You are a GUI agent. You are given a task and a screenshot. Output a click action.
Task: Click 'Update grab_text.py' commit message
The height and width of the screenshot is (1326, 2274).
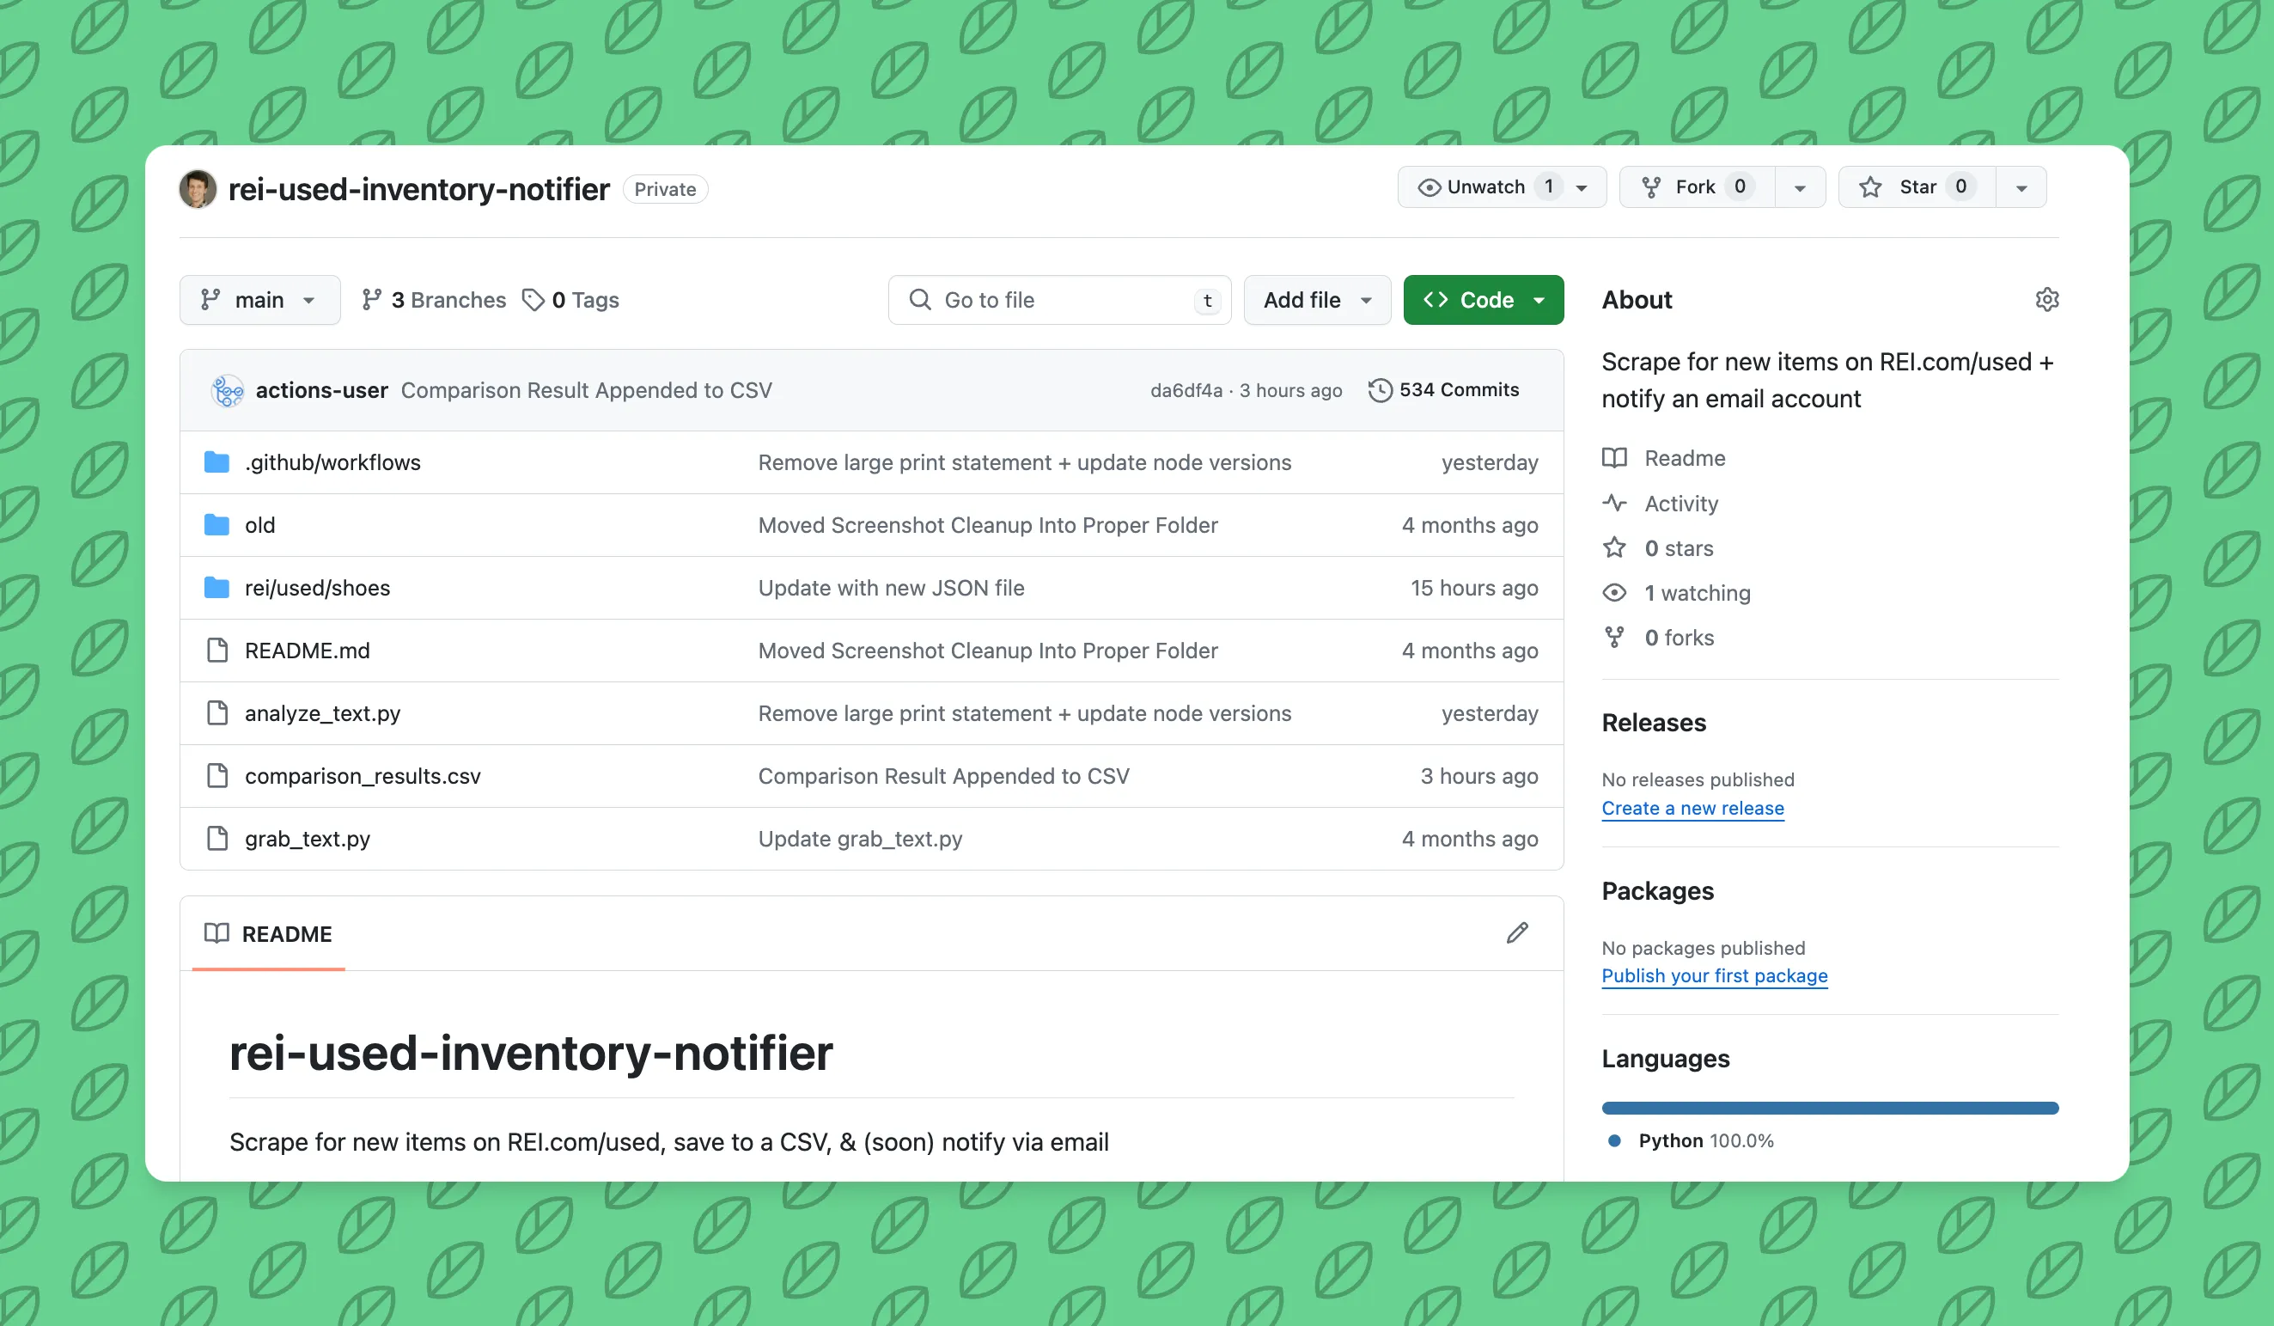click(x=860, y=839)
